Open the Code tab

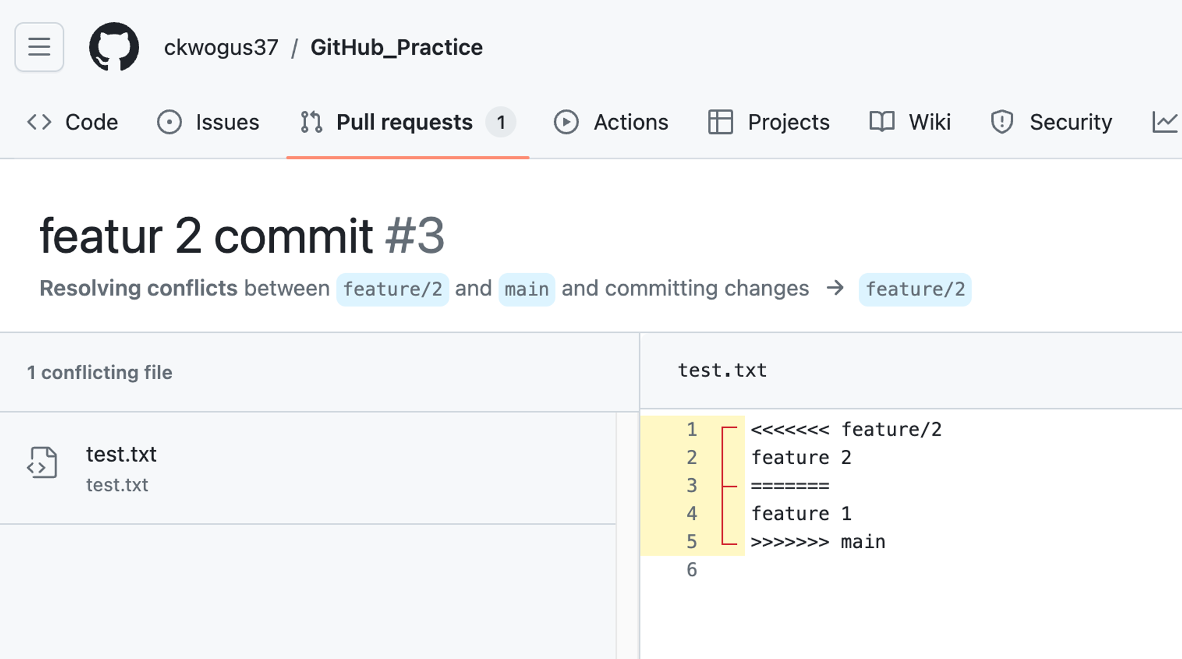[x=91, y=122]
